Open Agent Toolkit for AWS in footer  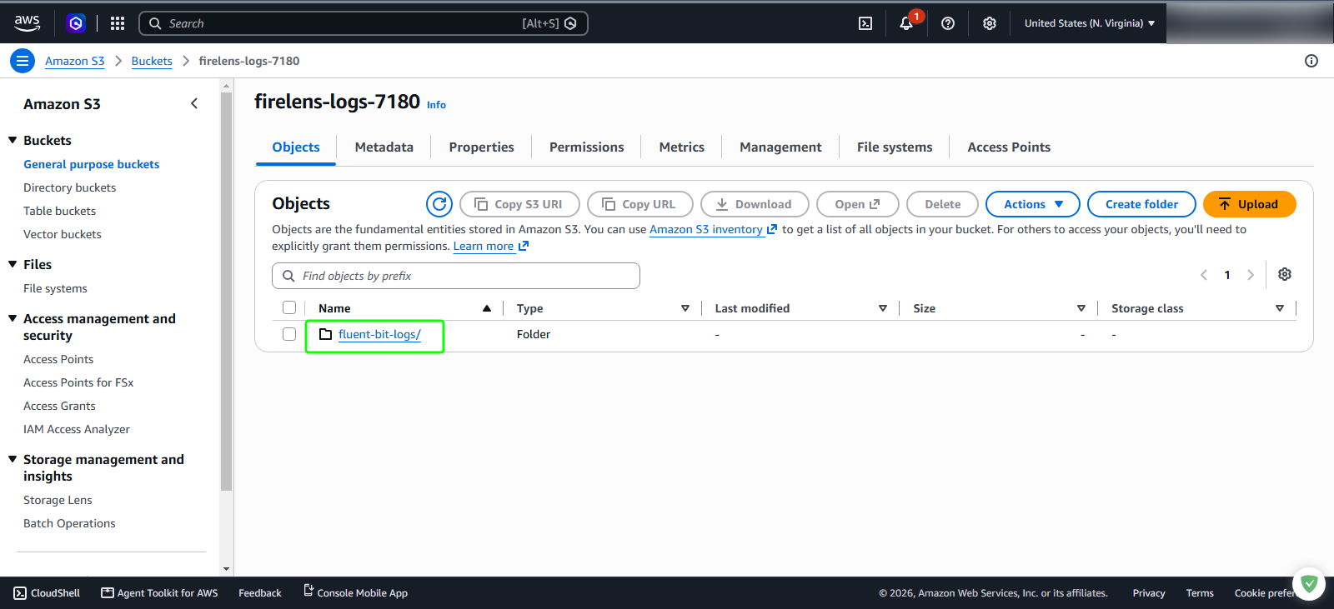pyautogui.click(x=159, y=593)
